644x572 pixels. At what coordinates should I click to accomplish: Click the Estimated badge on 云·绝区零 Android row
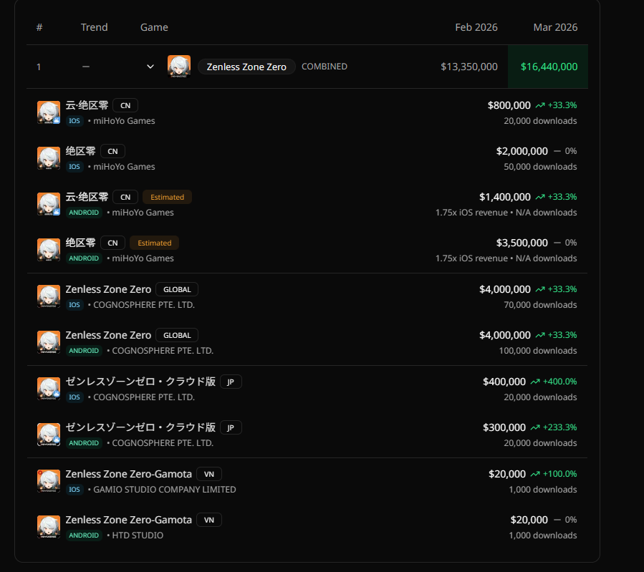[167, 197]
